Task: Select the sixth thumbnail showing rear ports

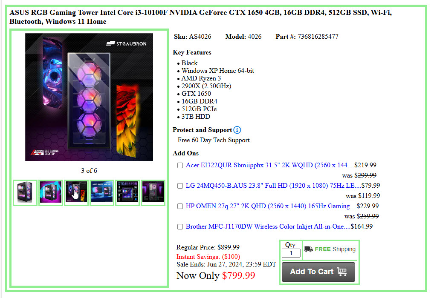Action: coord(153,192)
